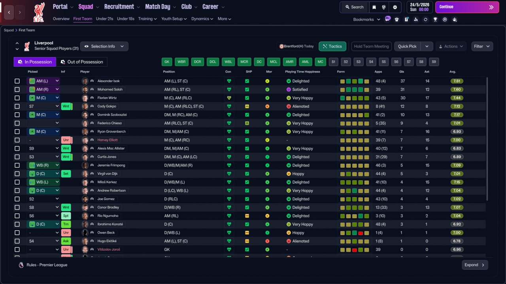Open the settings gear icon
This screenshot has height=284, width=506.
(x=395, y=7)
